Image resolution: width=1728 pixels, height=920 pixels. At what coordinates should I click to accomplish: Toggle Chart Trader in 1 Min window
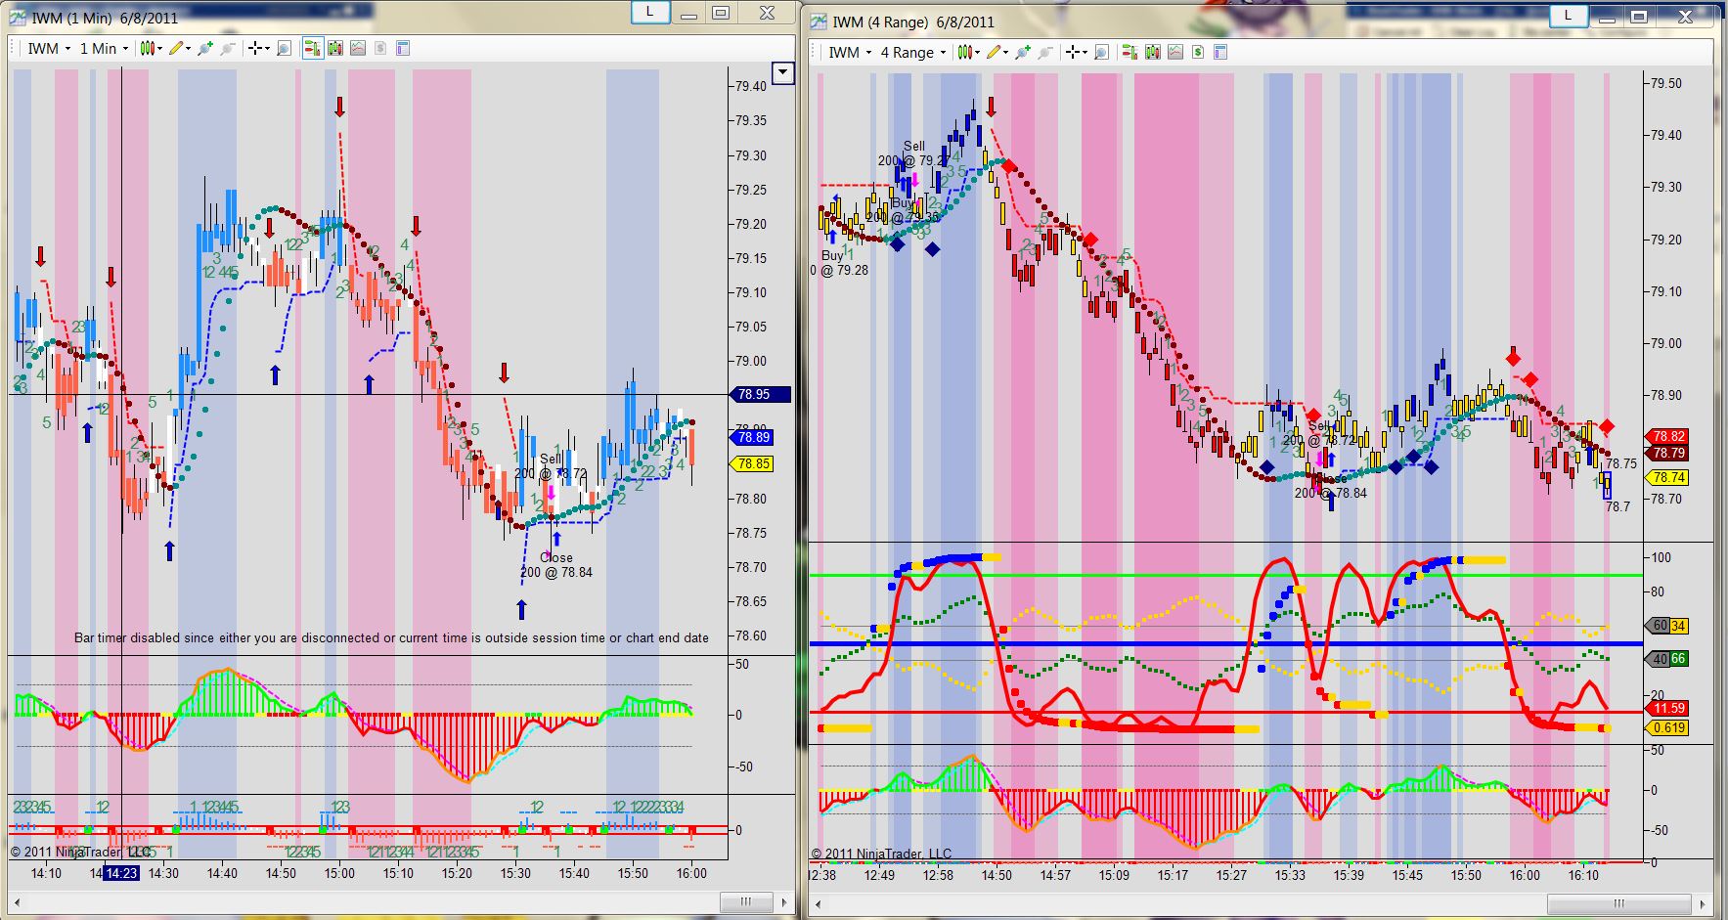[313, 48]
